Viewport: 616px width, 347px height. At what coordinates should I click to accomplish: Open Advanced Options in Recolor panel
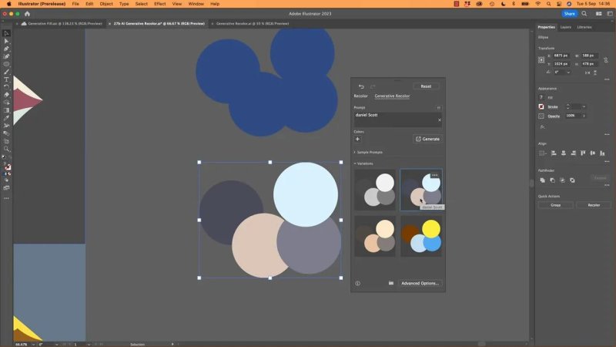coord(420,283)
